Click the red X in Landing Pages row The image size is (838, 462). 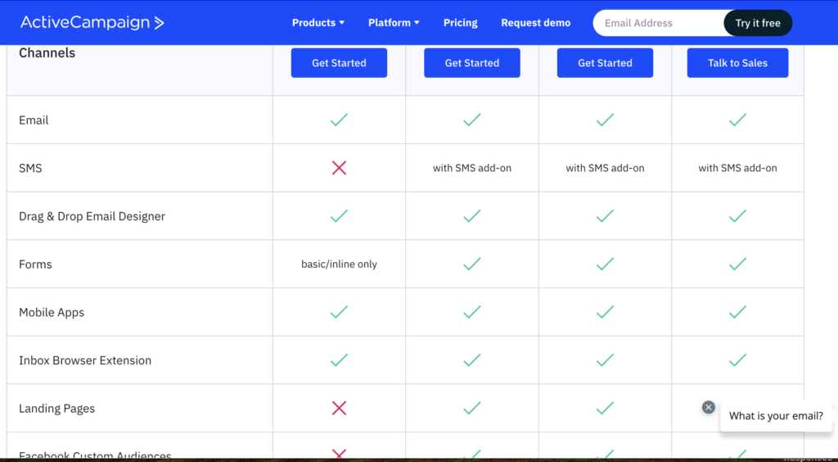coord(339,408)
